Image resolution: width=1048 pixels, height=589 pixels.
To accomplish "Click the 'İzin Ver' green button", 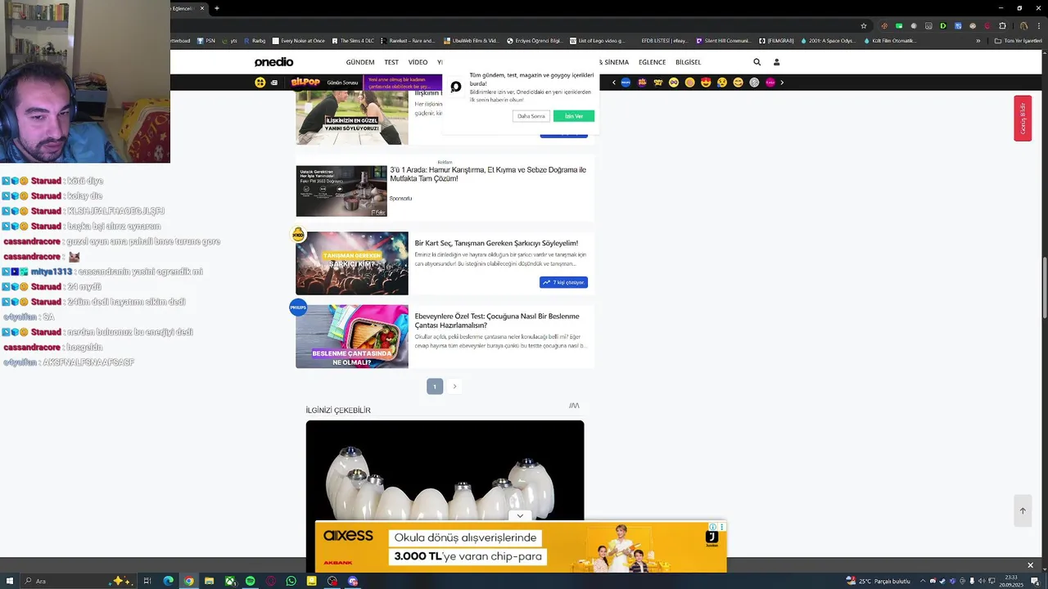I will [x=573, y=116].
